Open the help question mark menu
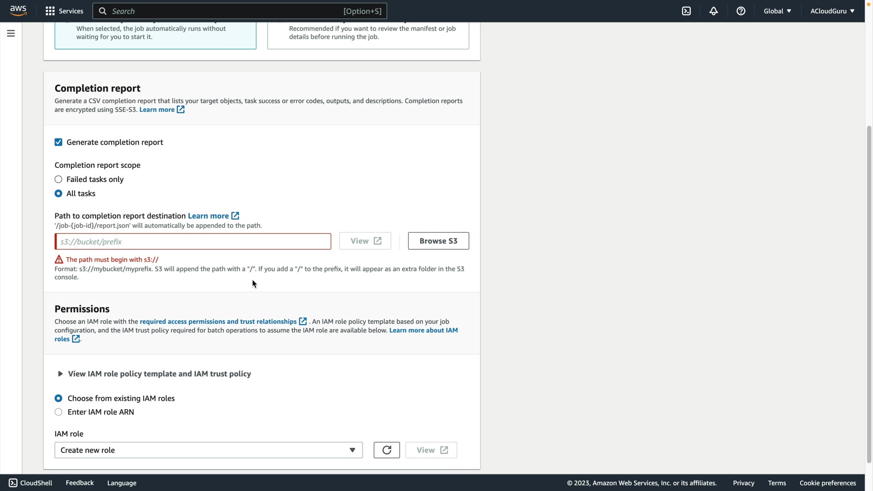The image size is (873, 491). pos(741,11)
